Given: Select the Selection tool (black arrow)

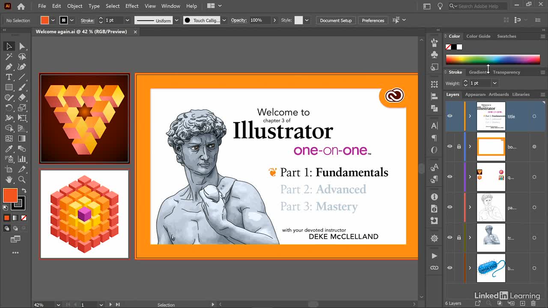Looking at the screenshot, I should [x=9, y=46].
